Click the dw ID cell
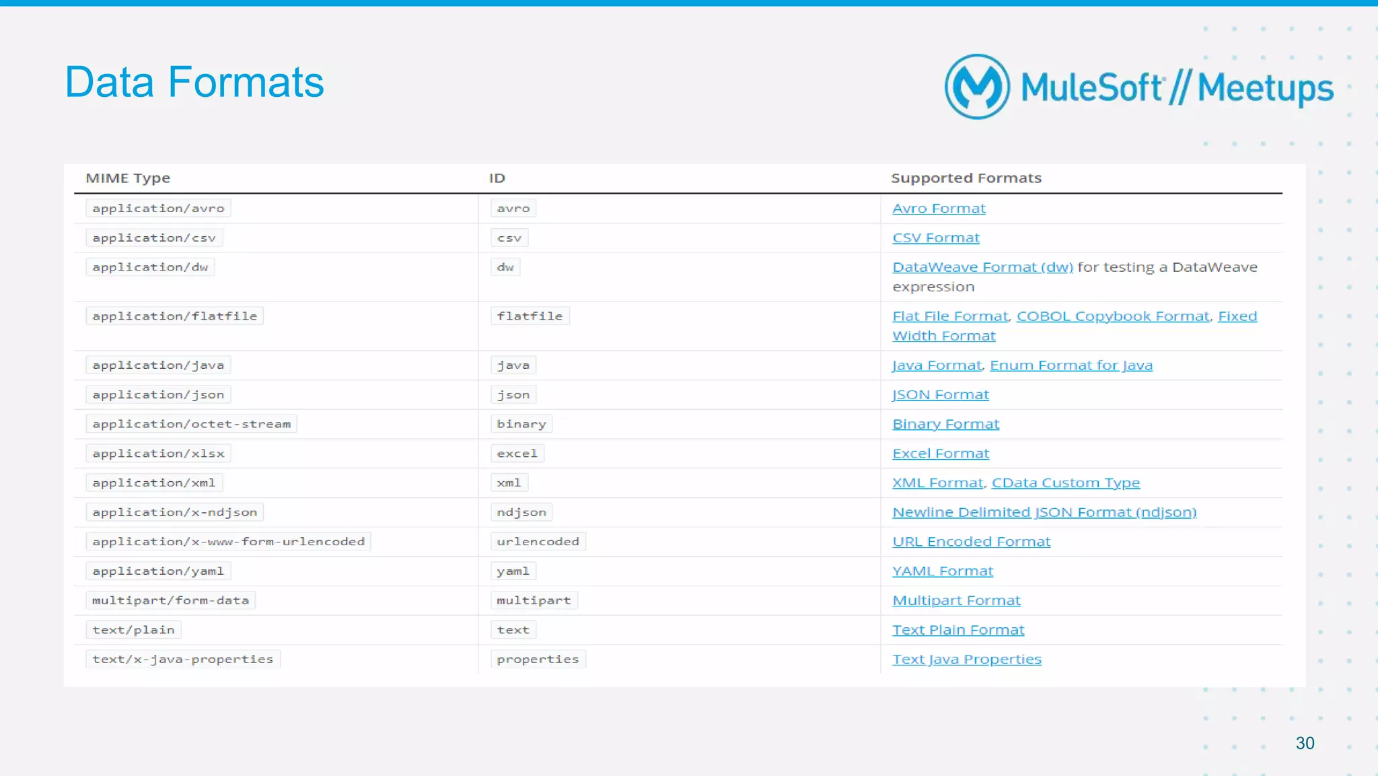Screen dimensions: 1378x776 point(505,267)
